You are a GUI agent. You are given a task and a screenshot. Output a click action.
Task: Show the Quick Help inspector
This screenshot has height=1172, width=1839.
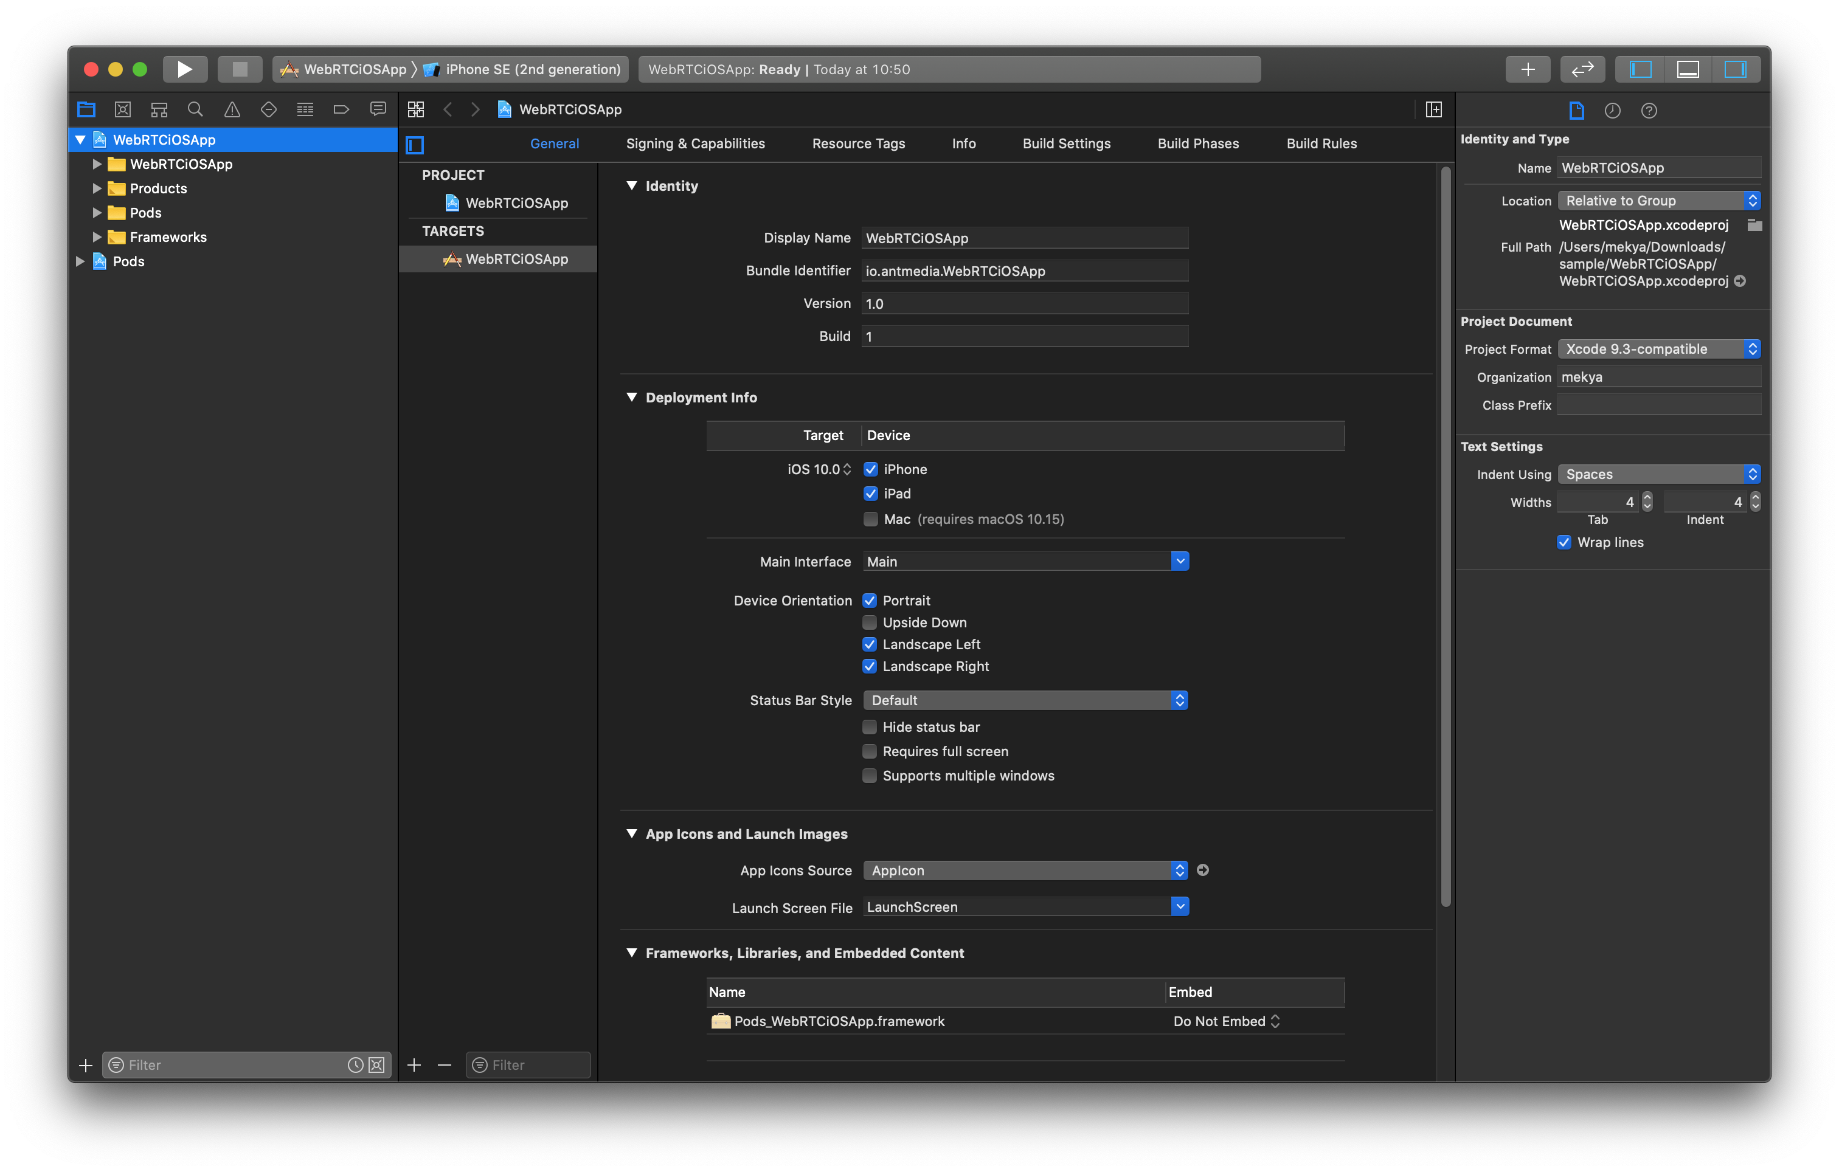[1649, 111]
